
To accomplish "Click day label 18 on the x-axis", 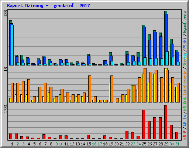I will (105, 144).
